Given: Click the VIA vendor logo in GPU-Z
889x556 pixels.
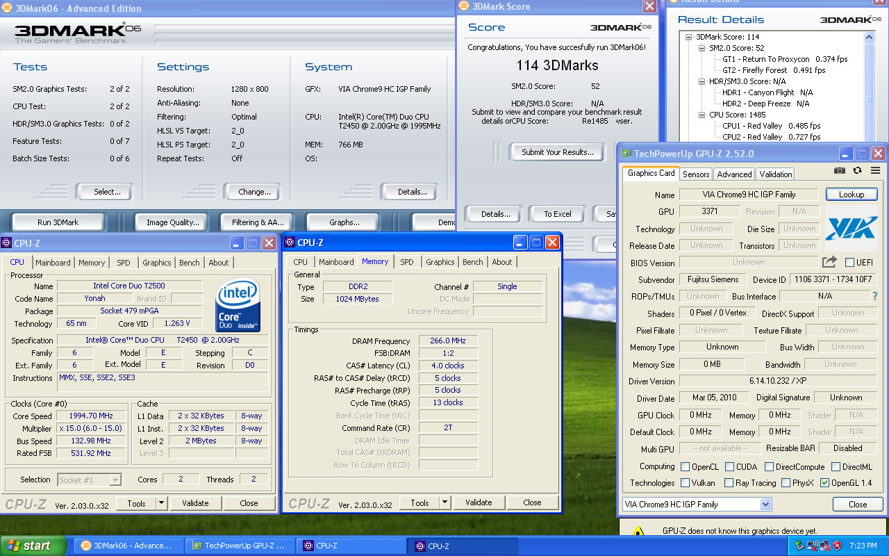Looking at the screenshot, I should coord(851,228).
